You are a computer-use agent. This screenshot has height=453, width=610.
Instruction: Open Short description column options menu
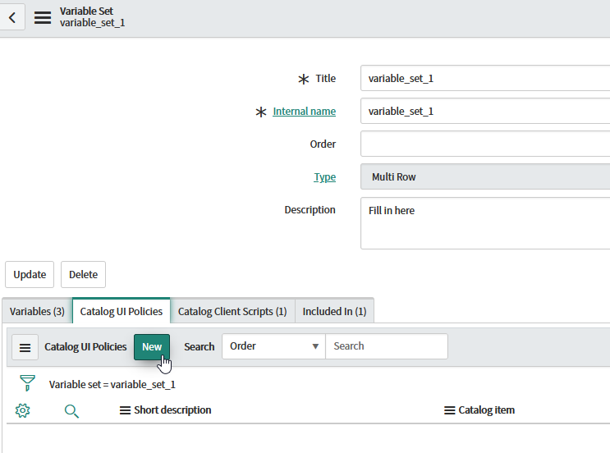pyautogui.click(x=125, y=410)
